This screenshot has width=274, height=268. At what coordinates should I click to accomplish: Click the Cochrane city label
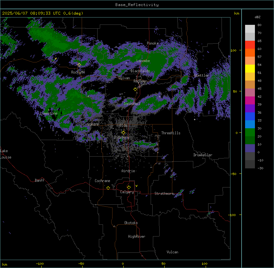[102, 181]
